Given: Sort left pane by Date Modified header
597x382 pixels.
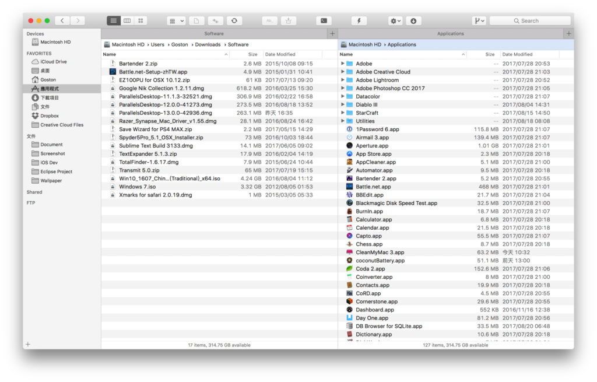Looking at the screenshot, I should (280, 54).
